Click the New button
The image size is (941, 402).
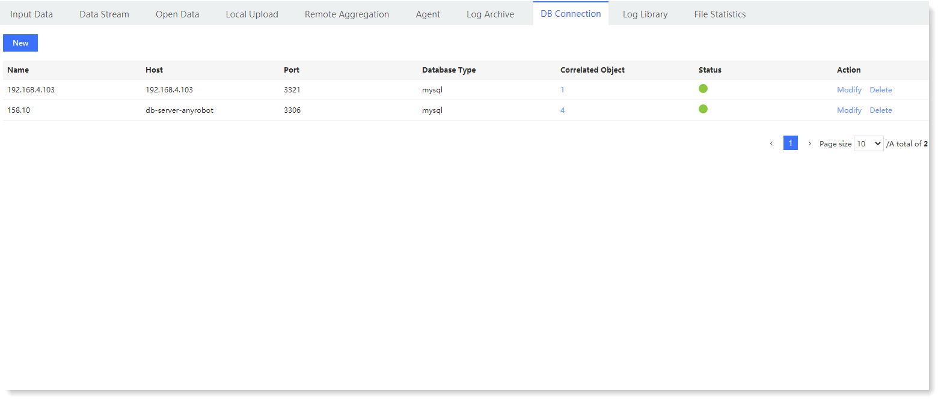(20, 43)
